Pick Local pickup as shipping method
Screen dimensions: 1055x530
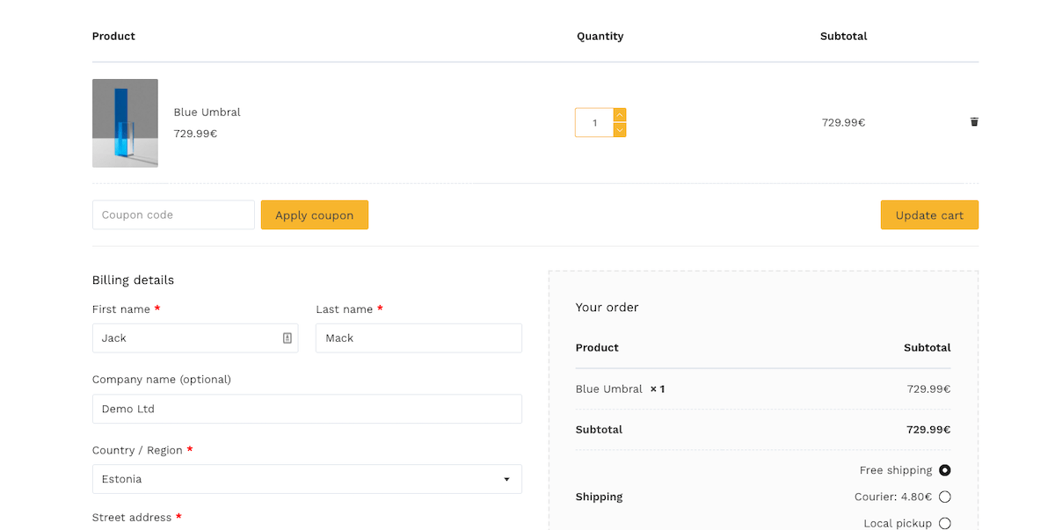[x=944, y=523]
